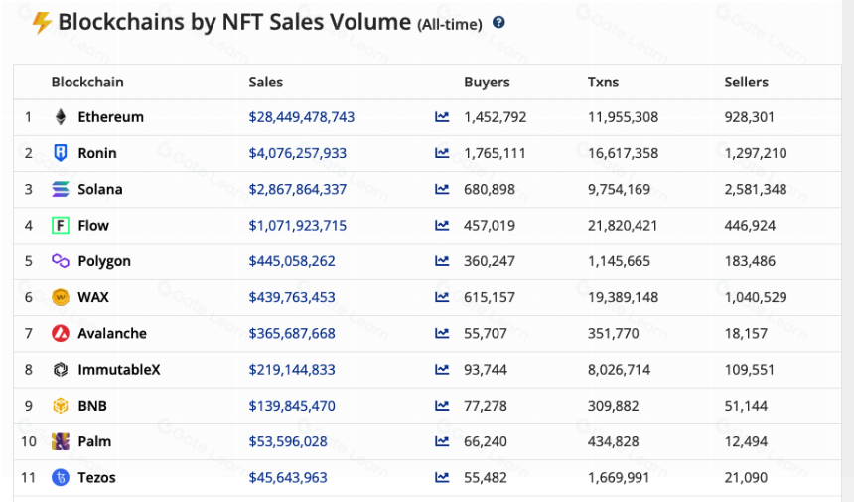
Task: Click the Avalanche logo icon
Action: 61,333
